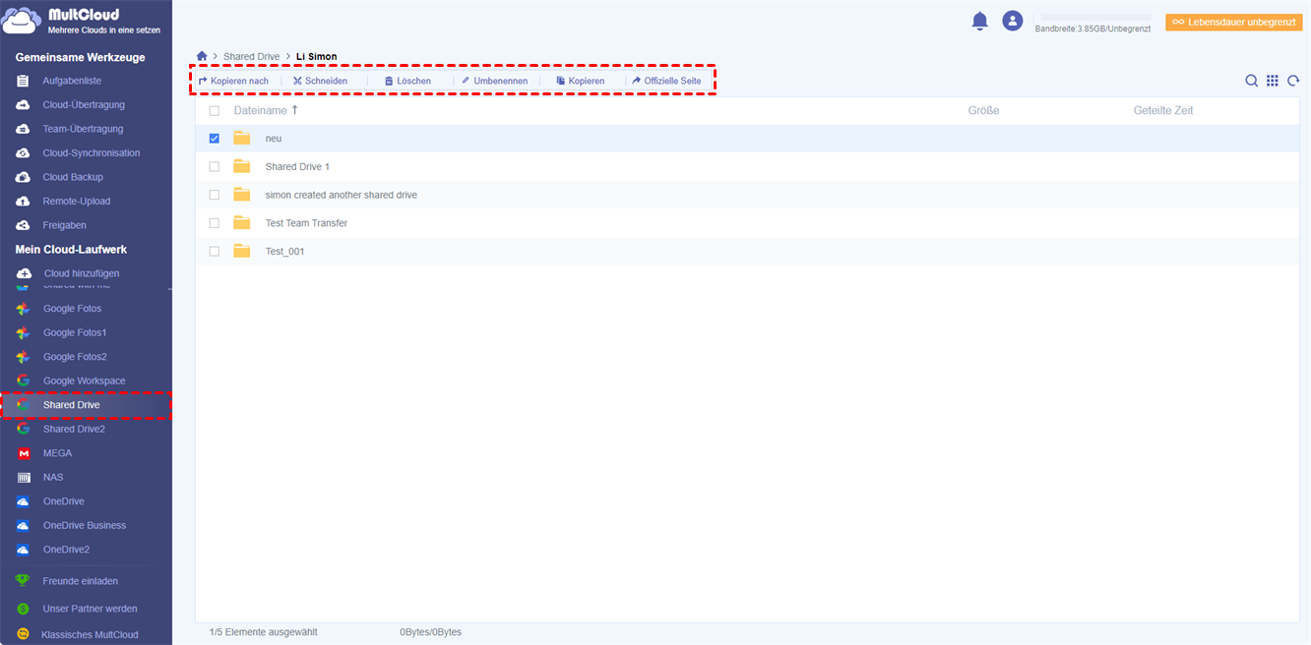Select Shared Drive in sidebar
Screen dimensions: 1311x645
[71, 405]
